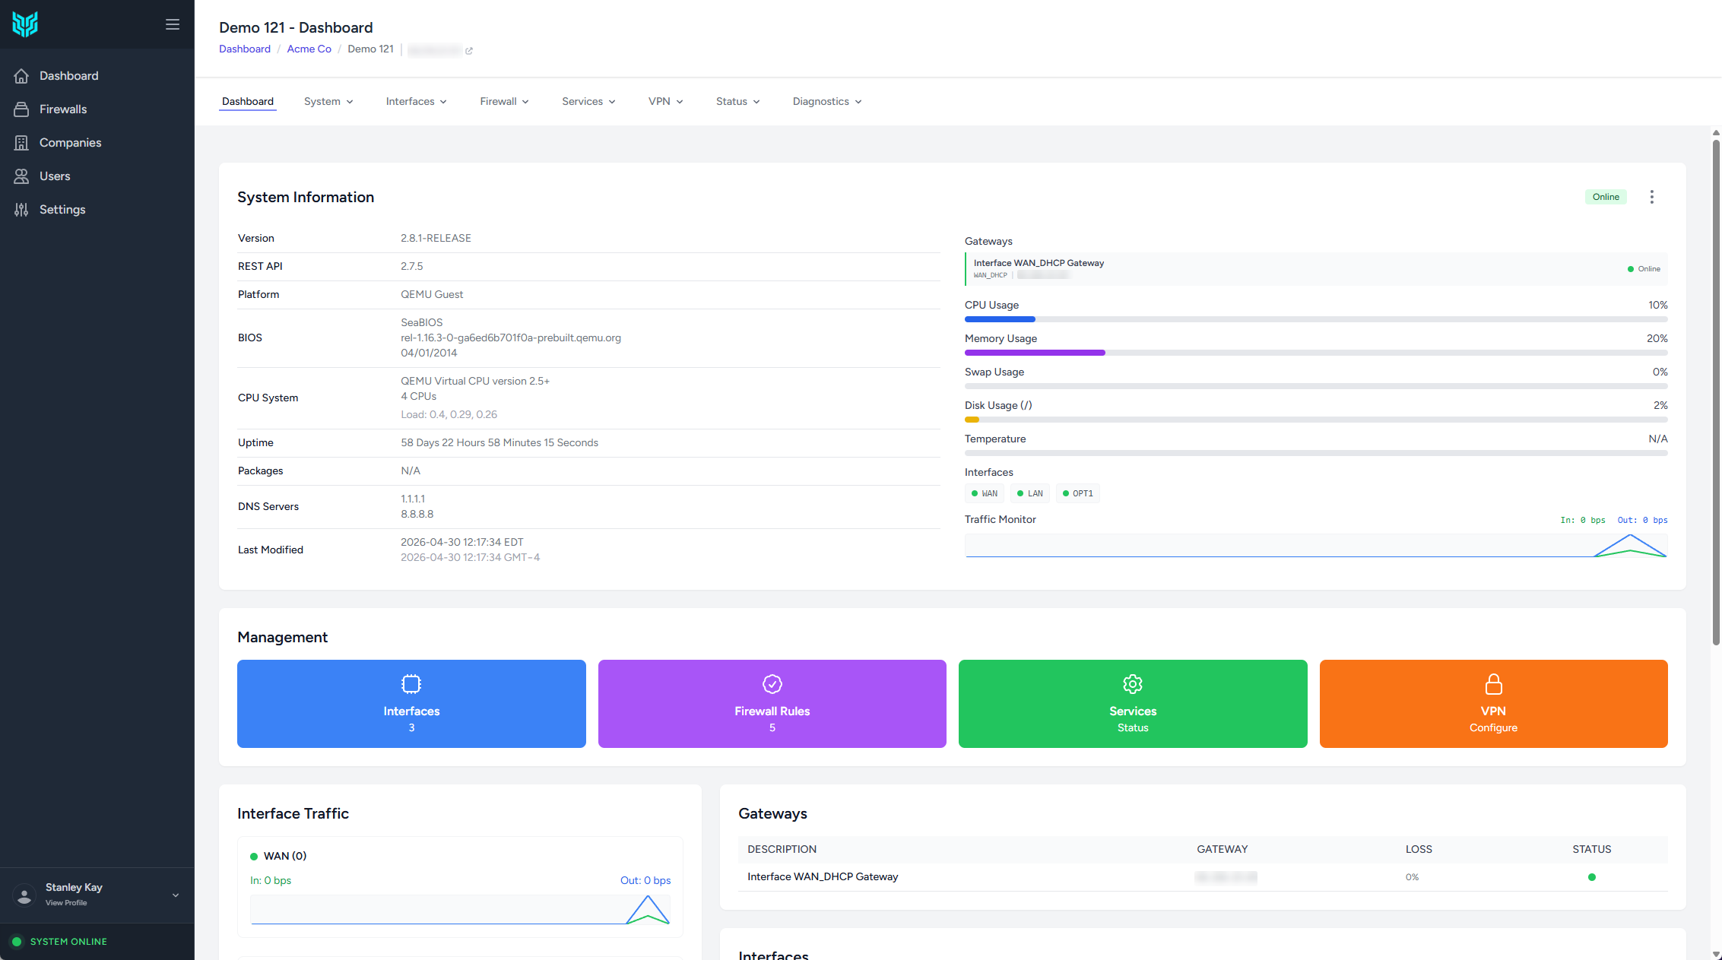The image size is (1722, 960).
Task: Open three-dot options menu in System Information
Action: coord(1651,197)
